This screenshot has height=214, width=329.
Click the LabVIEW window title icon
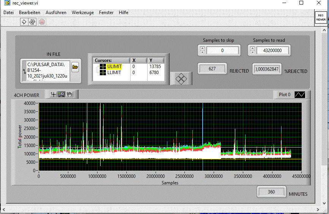(x=7, y=3)
